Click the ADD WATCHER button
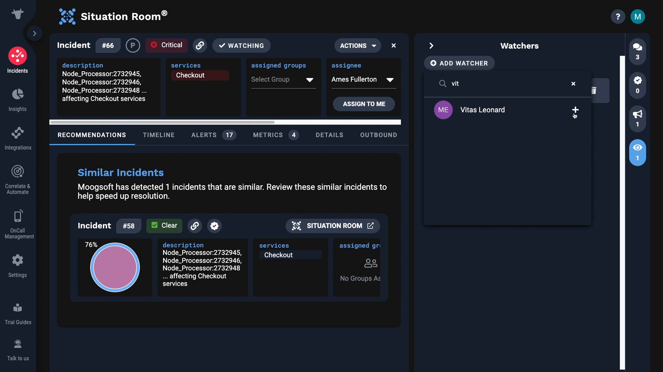This screenshot has width=663, height=372. [459, 63]
